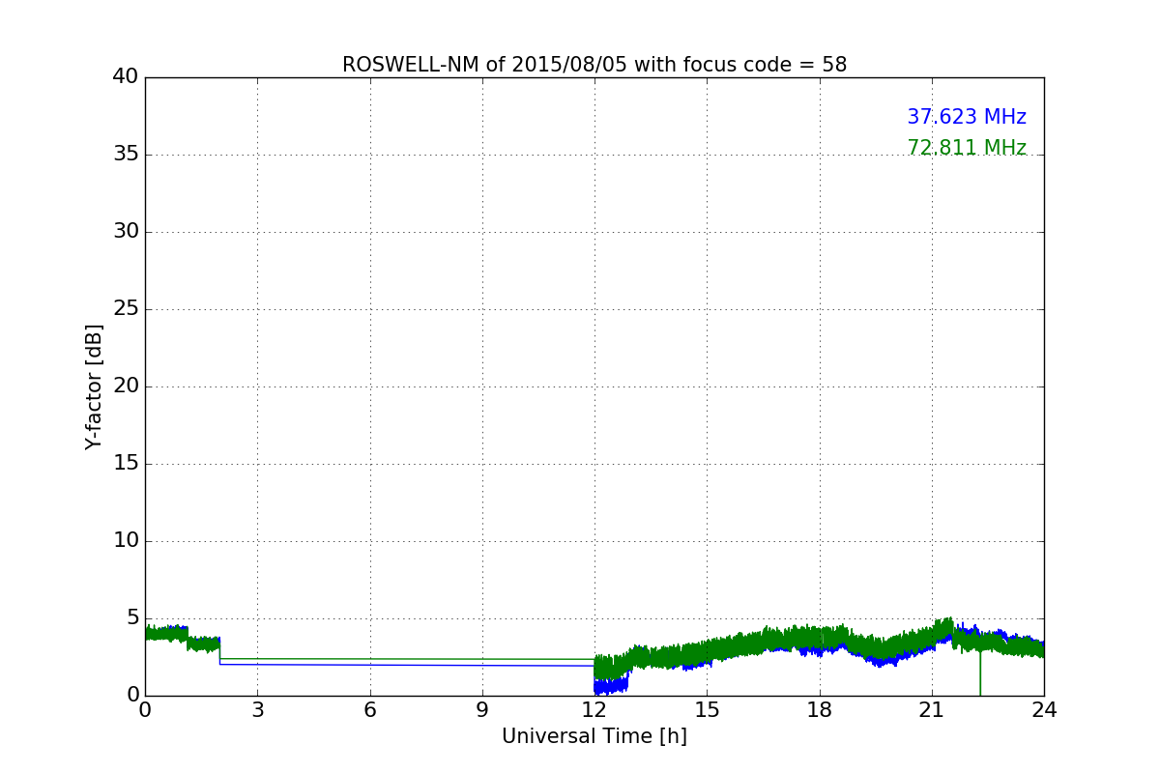Click the x-axis tick label 6
The image size is (1160, 773).
click(370, 710)
